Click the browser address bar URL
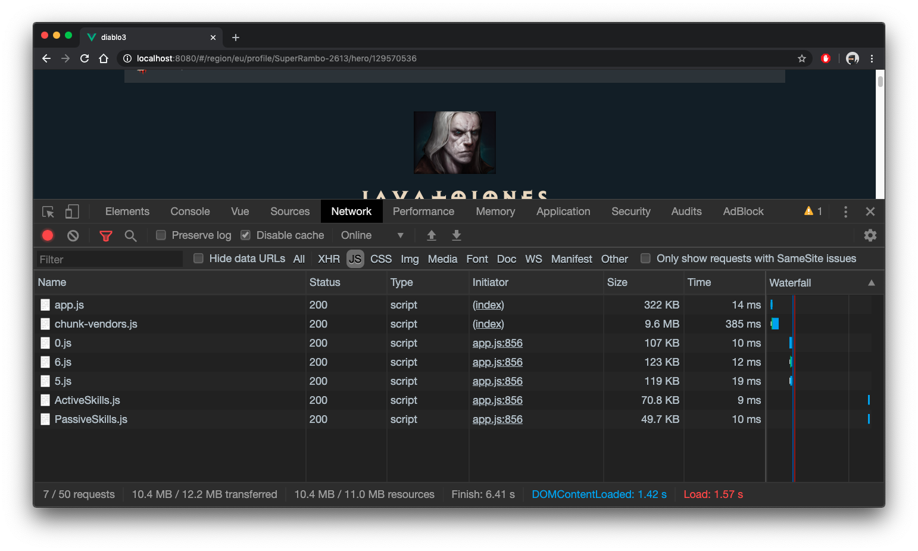 click(277, 58)
